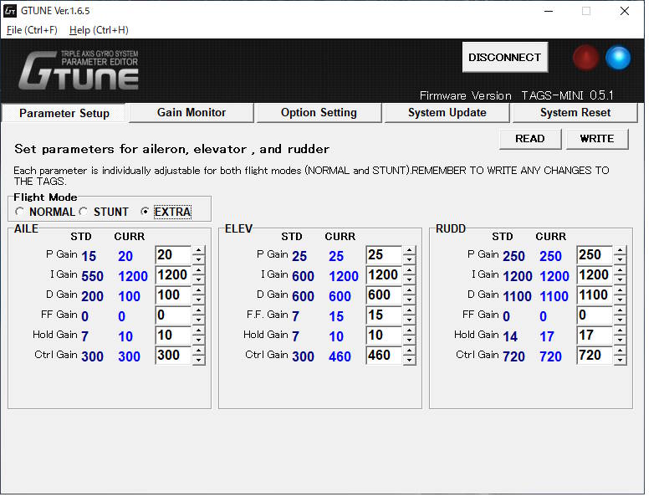Click the AILE I Gain input field
This screenshot has height=502, width=669.
[x=173, y=275]
